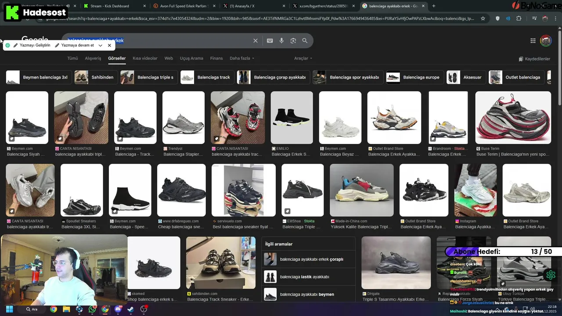This screenshot has width=562, height=316.
Task: Open Google Lens image search
Action: [293, 40]
